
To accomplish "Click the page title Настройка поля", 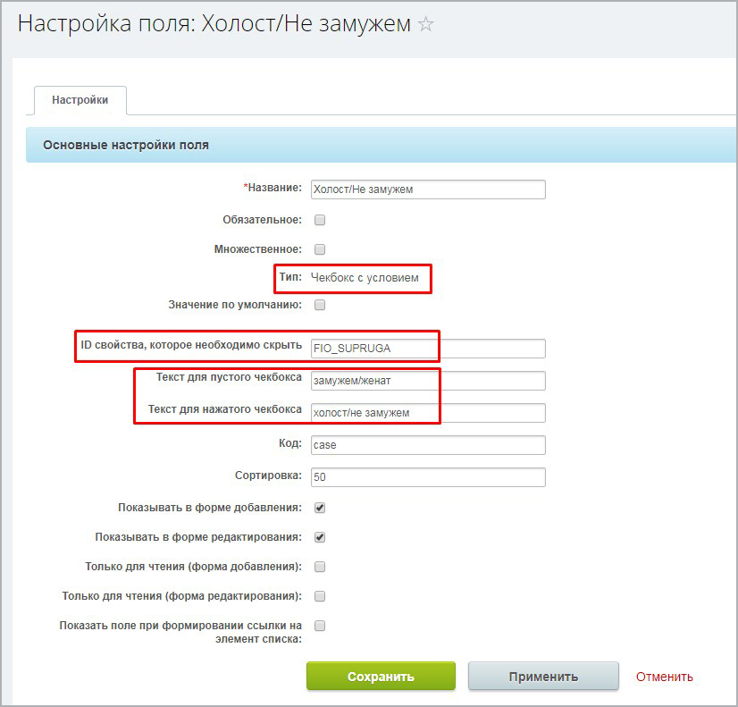I will pyautogui.click(x=214, y=23).
